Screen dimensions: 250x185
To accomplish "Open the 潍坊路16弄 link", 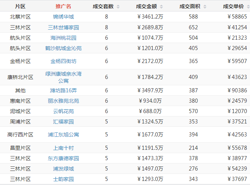I will click(x=63, y=90).
